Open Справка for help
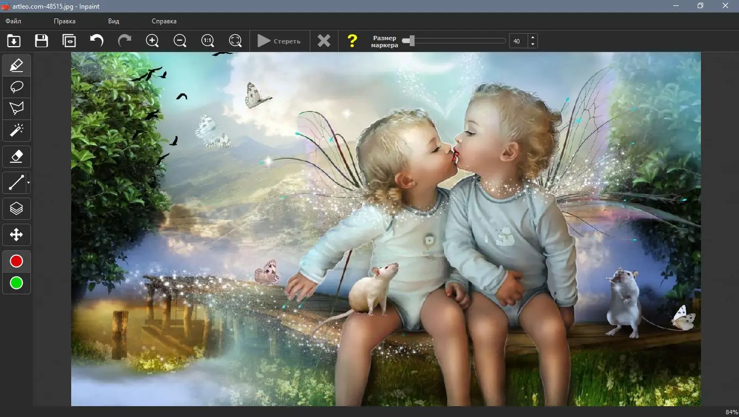The image size is (739, 417). tap(164, 21)
